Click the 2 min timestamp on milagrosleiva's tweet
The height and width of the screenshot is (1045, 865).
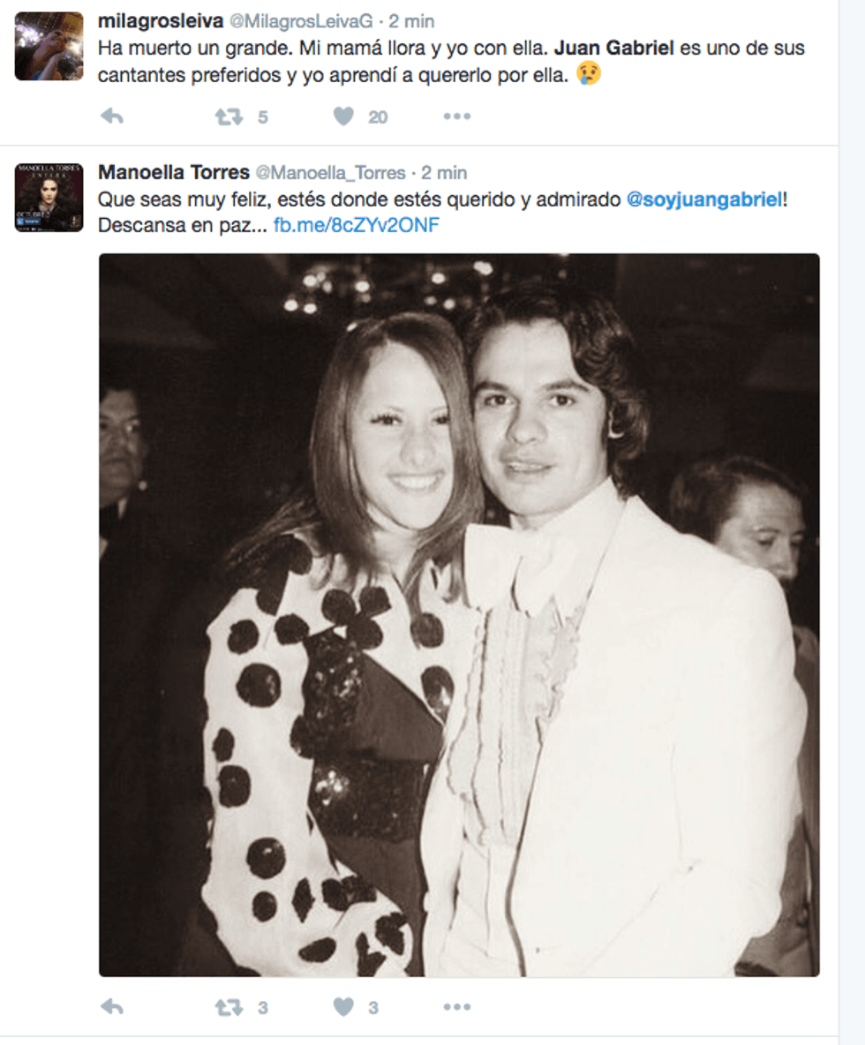(412, 21)
